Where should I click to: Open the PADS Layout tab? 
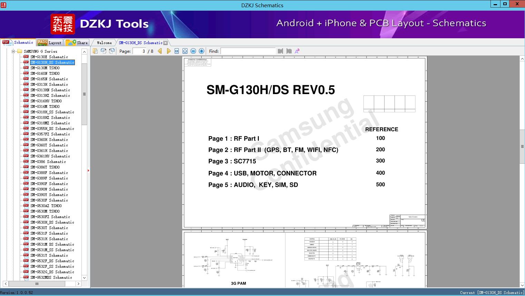pyautogui.click(x=50, y=42)
